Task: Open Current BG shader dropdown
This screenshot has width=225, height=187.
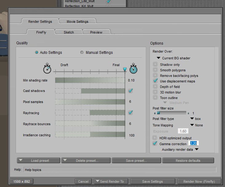Action: (x=174, y=58)
